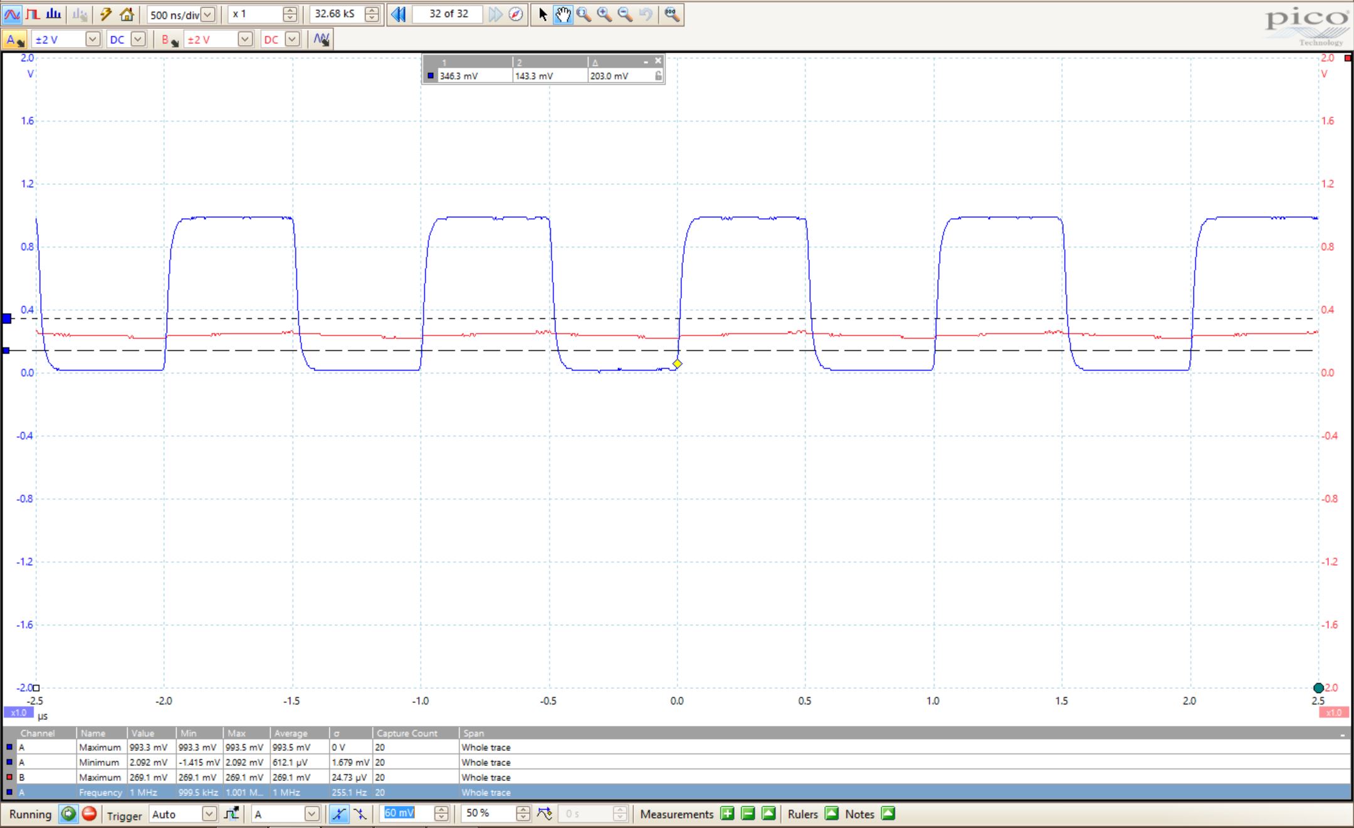Open Channel B ±2 V range dropdown
1354x828 pixels.
pyautogui.click(x=245, y=39)
